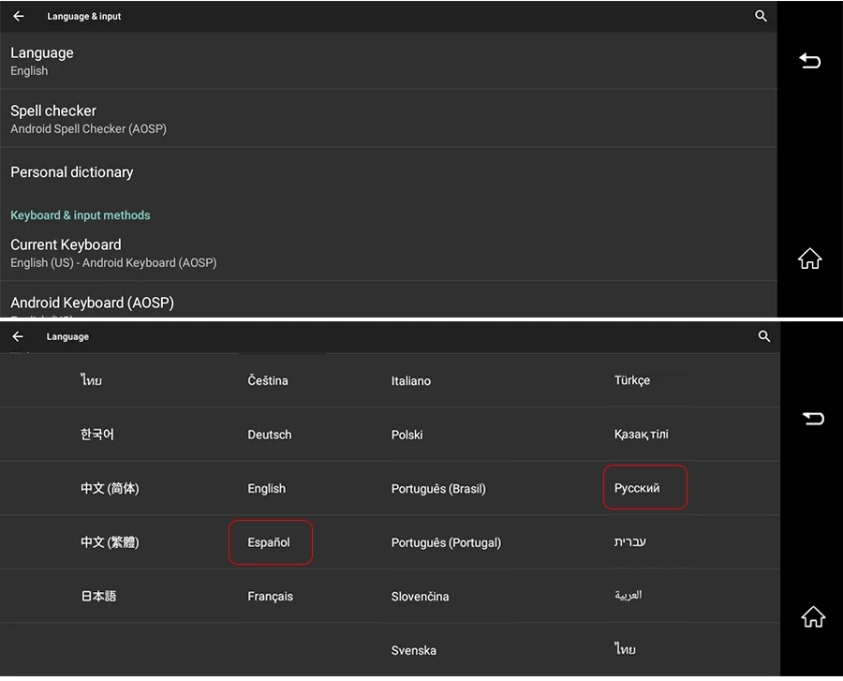Open the Language setting showing English

tap(388, 61)
